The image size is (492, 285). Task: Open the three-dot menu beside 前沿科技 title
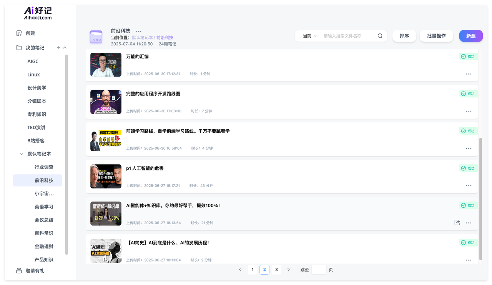coord(139,31)
